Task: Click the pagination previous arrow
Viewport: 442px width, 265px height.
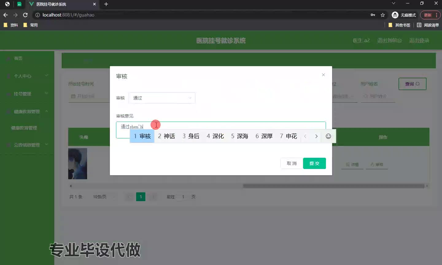Action: coord(129,197)
